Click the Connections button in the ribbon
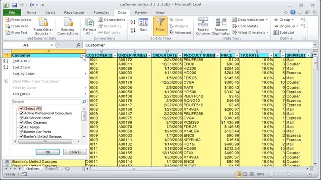321x180 pixels. click(x=111, y=20)
